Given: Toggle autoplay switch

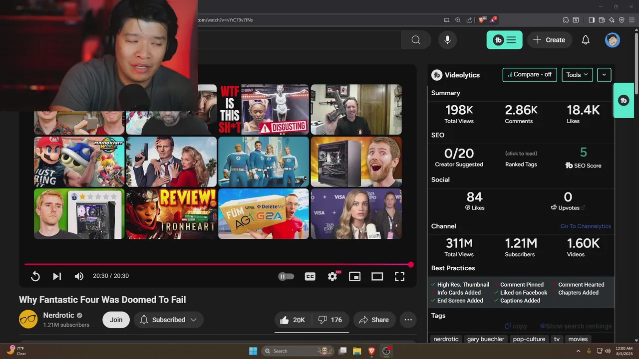Looking at the screenshot, I should click(x=286, y=276).
